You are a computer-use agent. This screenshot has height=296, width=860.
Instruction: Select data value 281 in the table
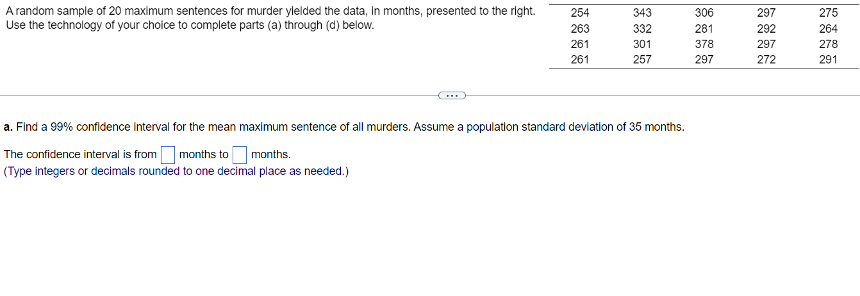(x=704, y=29)
